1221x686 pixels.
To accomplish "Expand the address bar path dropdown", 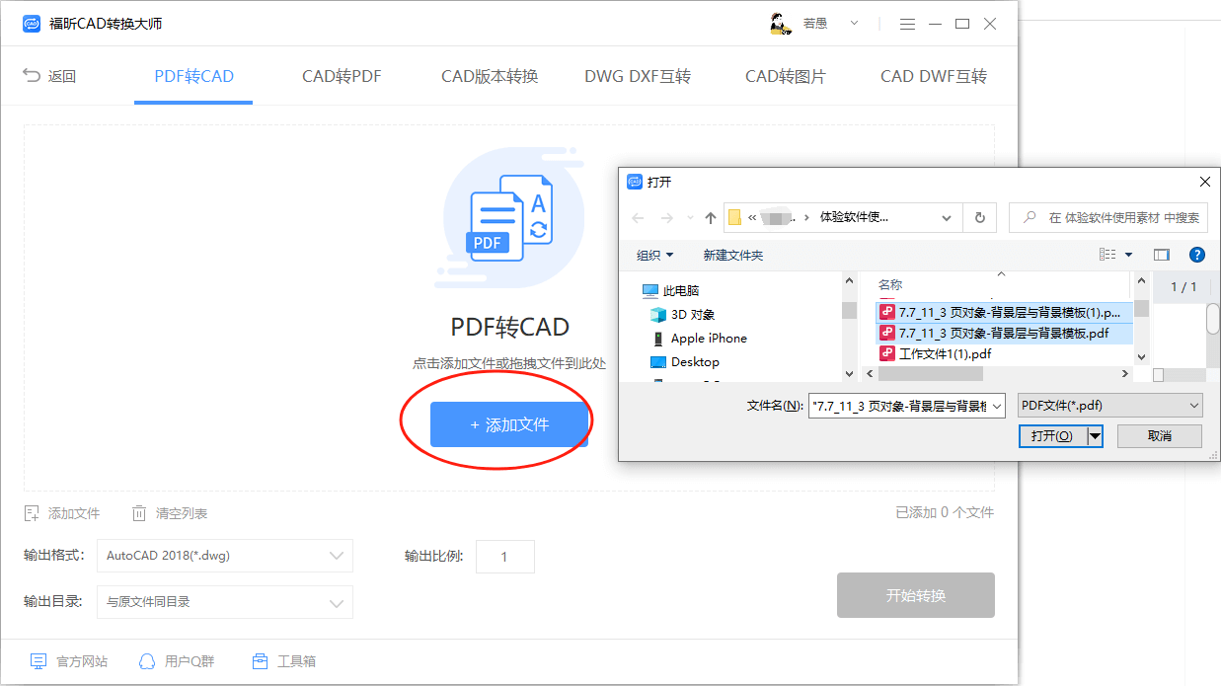I will 947,218.
